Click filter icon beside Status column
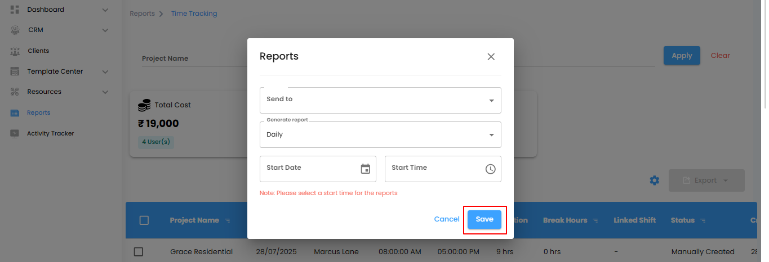The width and height of the screenshot is (769, 262). pyautogui.click(x=702, y=220)
